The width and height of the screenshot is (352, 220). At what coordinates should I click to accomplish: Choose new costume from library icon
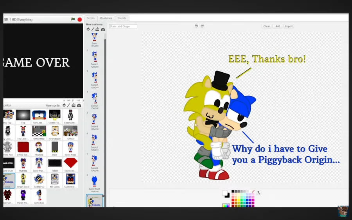point(88,29)
